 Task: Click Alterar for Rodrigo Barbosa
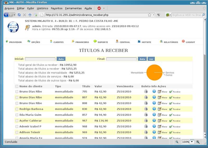(162, 109)
